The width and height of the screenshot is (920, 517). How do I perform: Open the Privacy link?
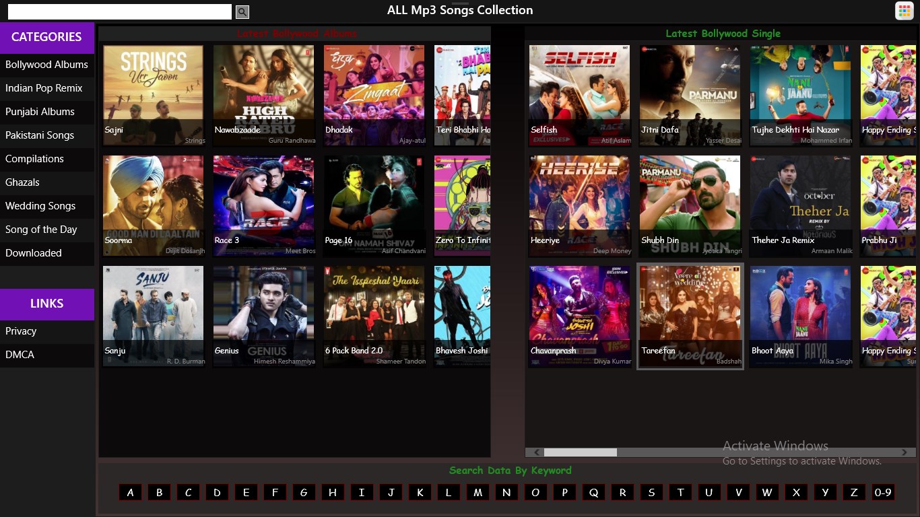coord(47,331)
